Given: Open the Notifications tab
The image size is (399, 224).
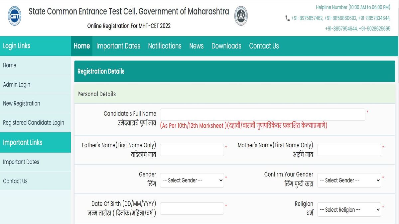Looking at the screenshot, I should coord(165,46).
